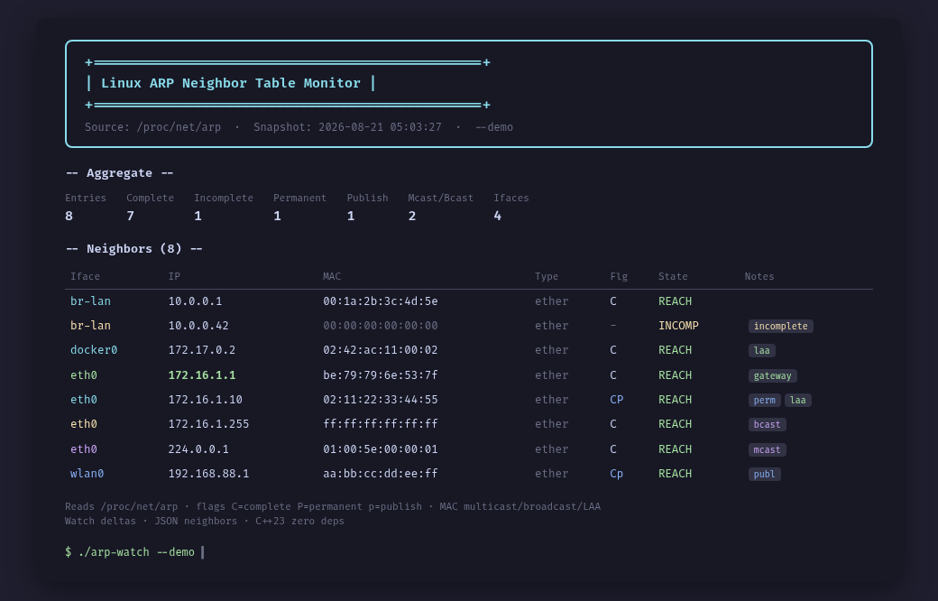Select multicast IP 224.0.0.1

point(198,449)
